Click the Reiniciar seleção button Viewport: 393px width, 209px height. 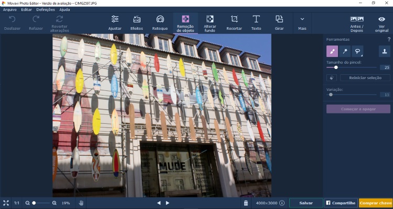[365, 78]
